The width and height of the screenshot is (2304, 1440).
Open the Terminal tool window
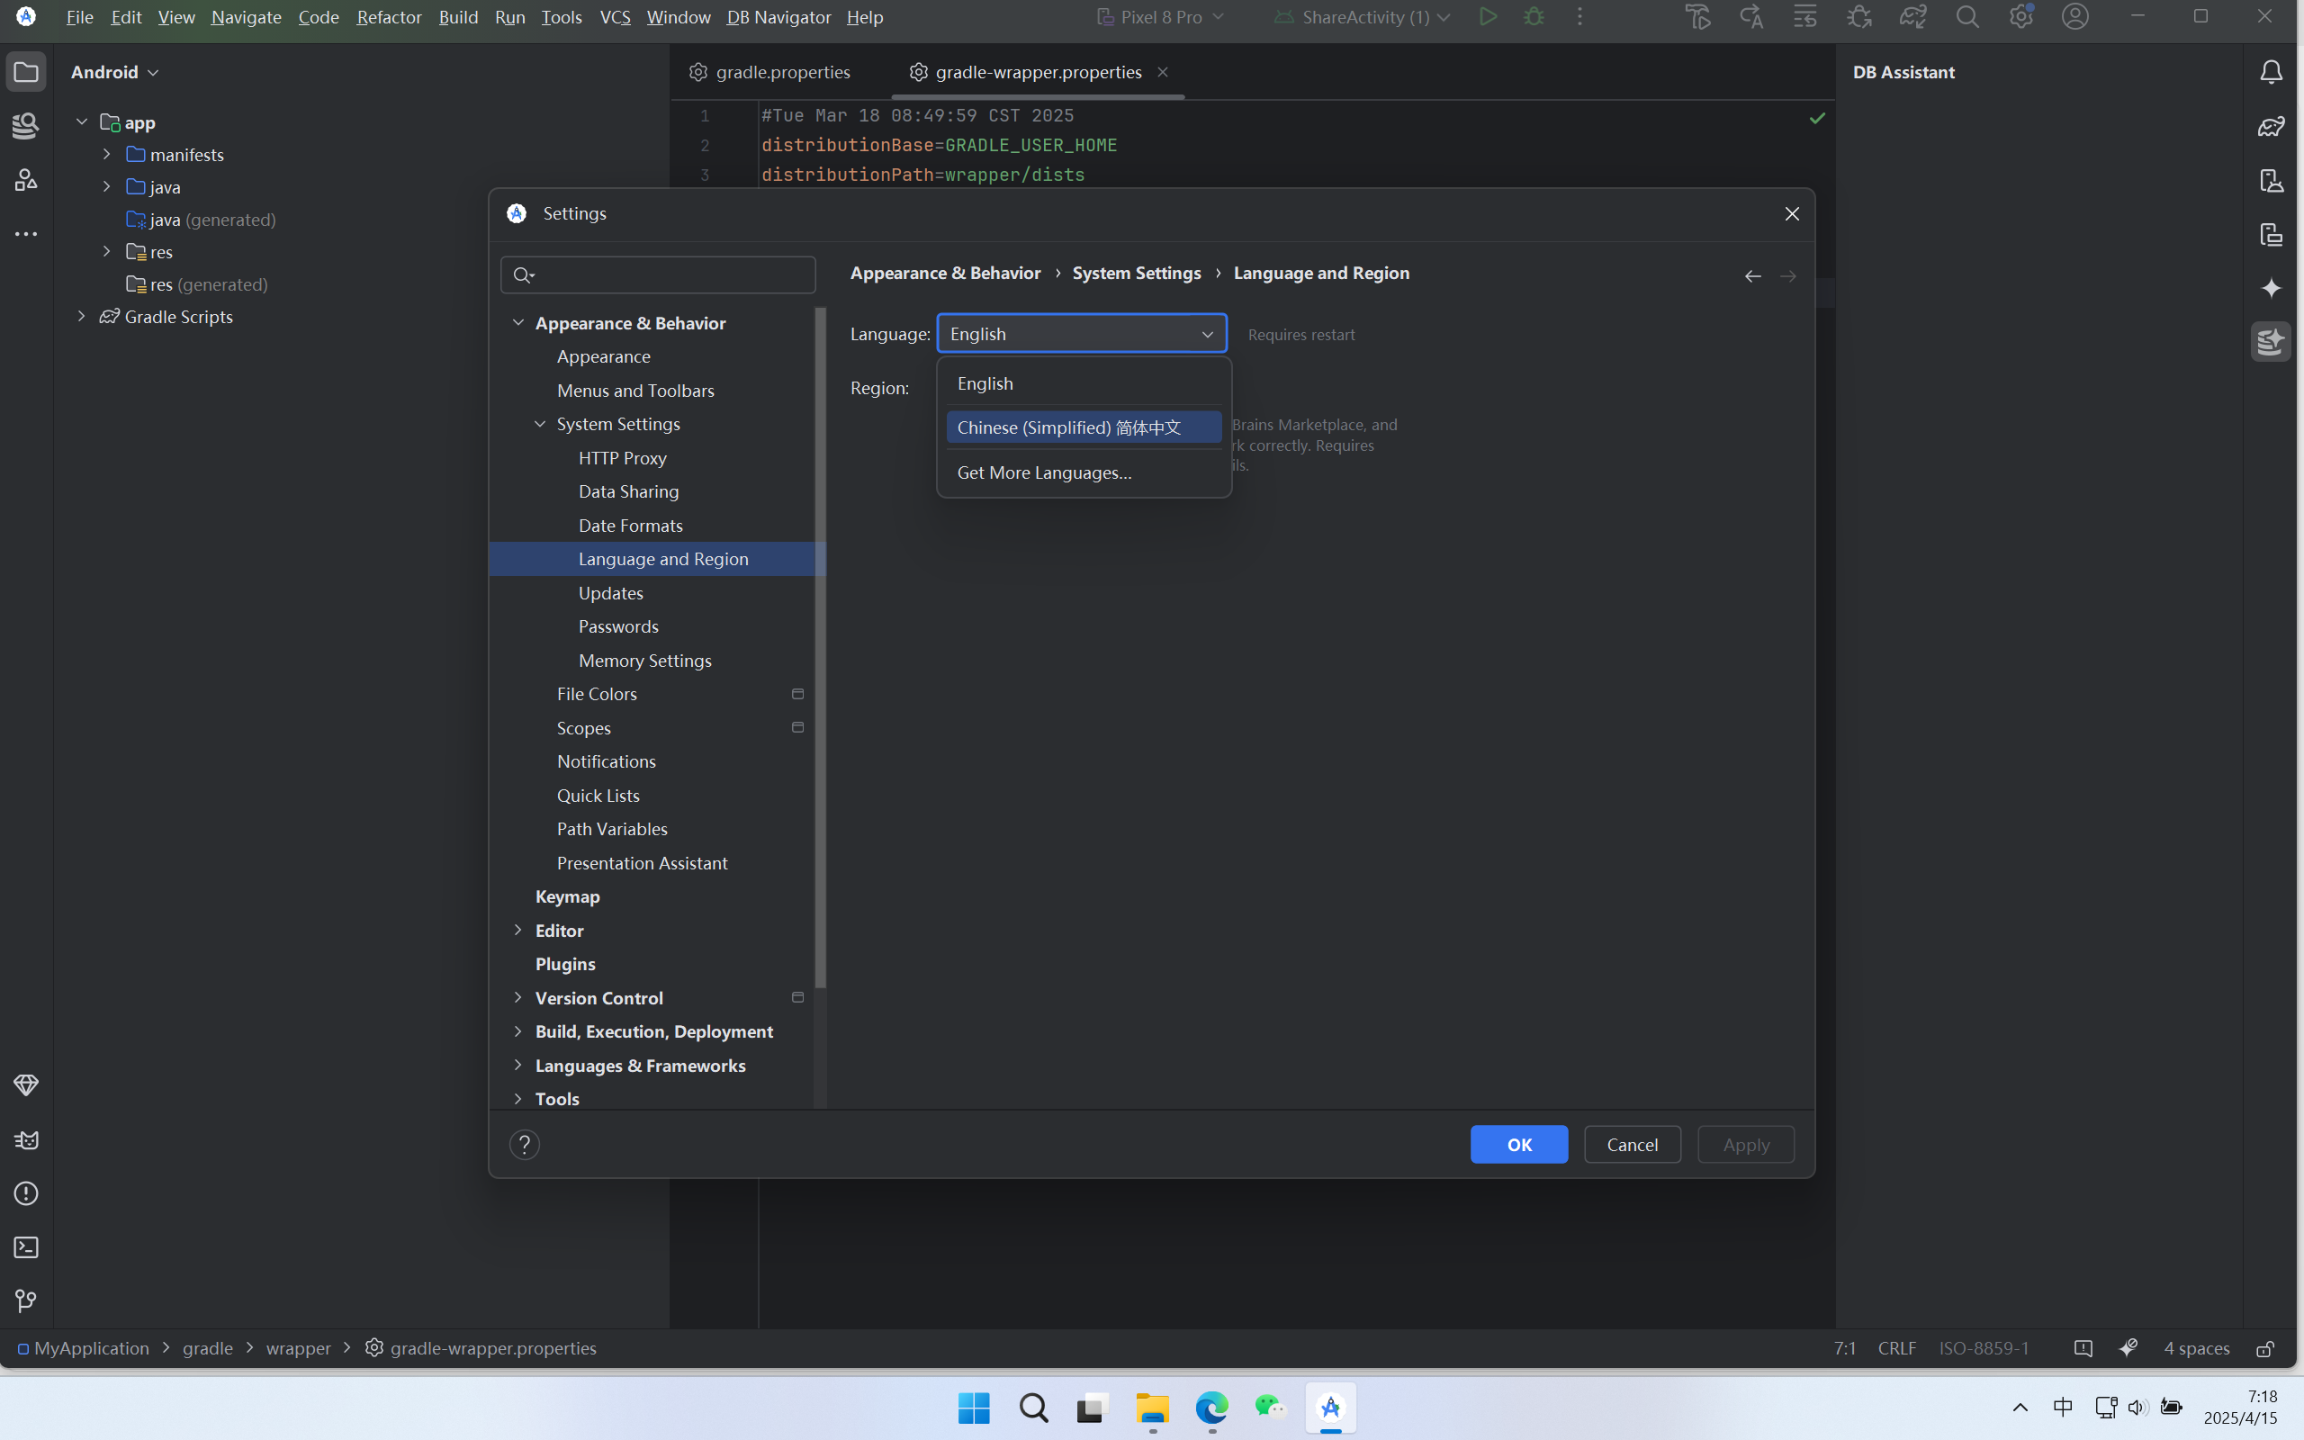26,1247
